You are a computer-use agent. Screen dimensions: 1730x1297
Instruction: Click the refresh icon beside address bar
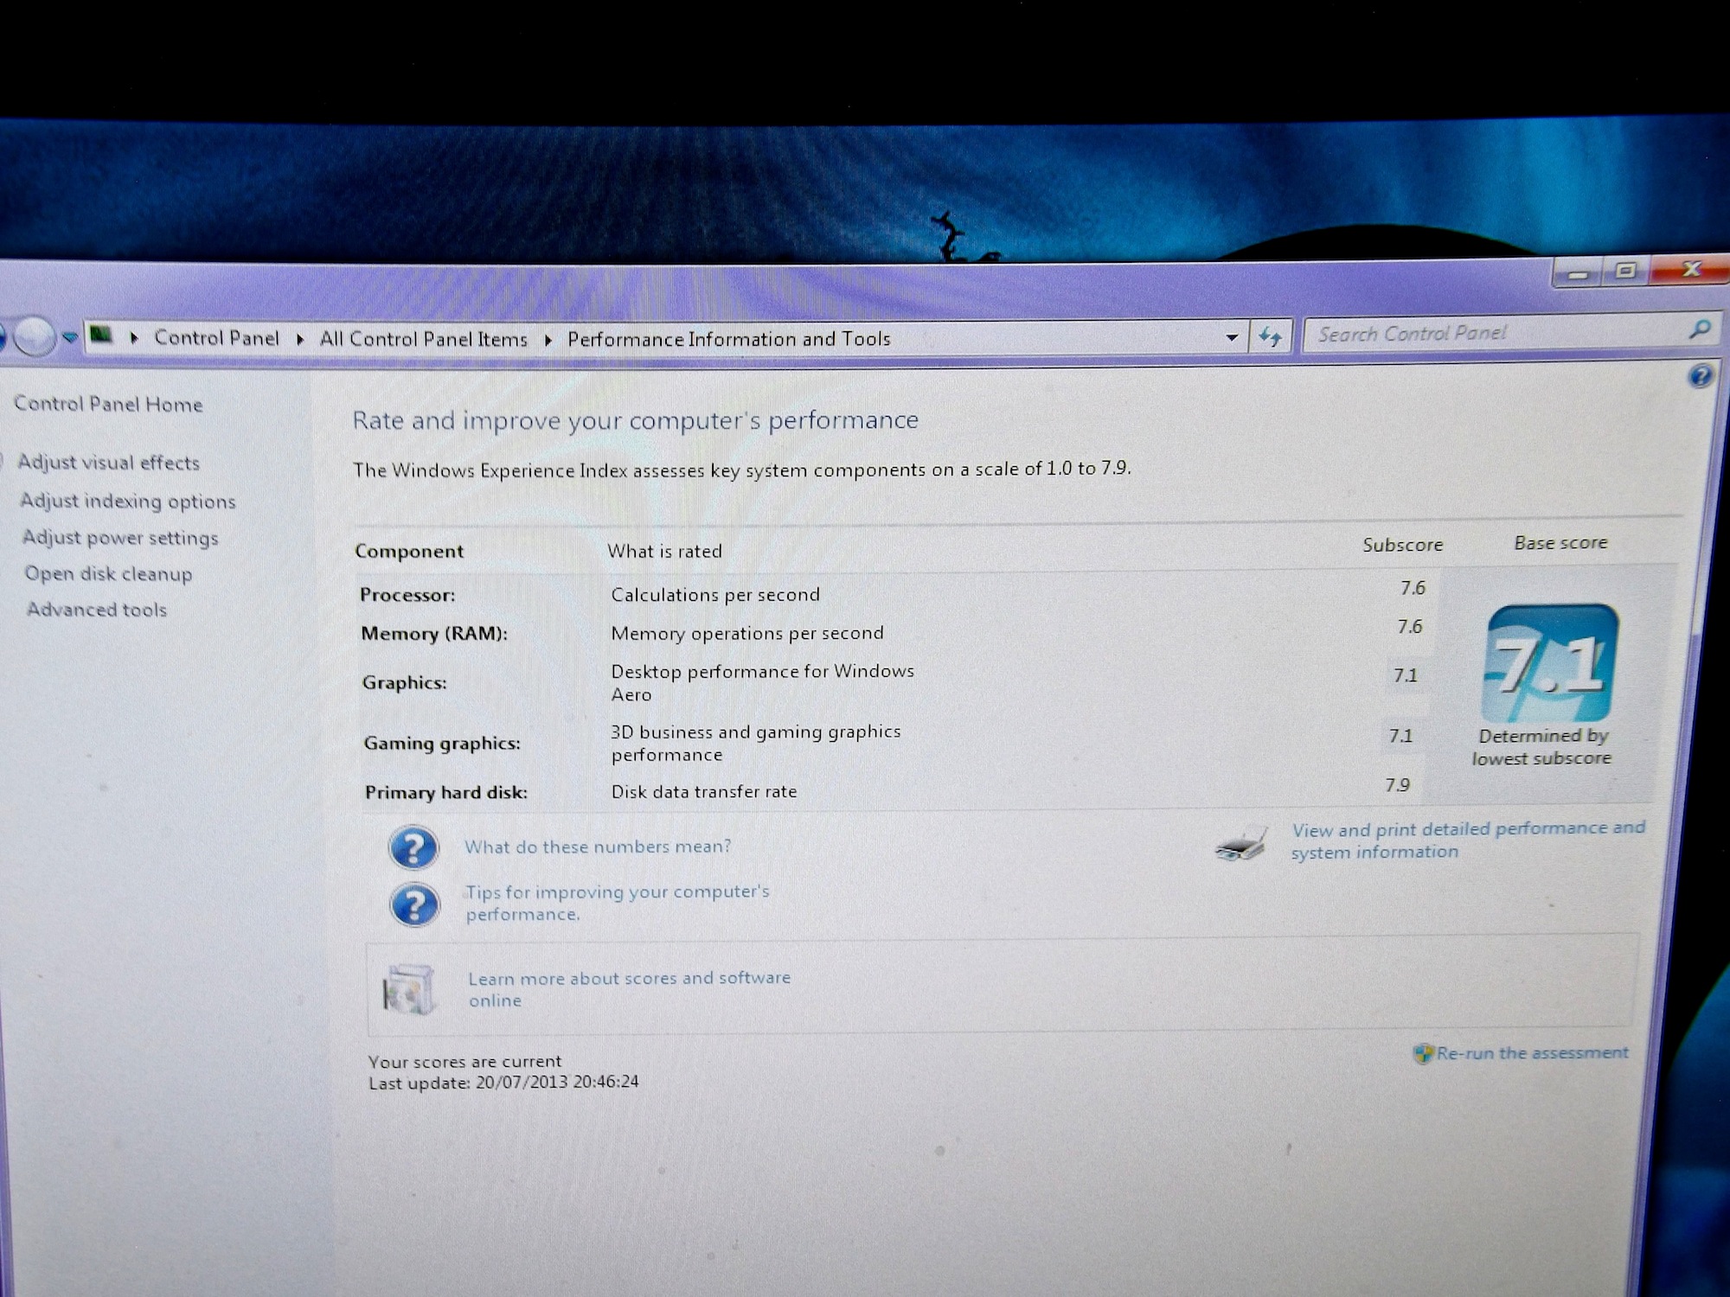1270,336
